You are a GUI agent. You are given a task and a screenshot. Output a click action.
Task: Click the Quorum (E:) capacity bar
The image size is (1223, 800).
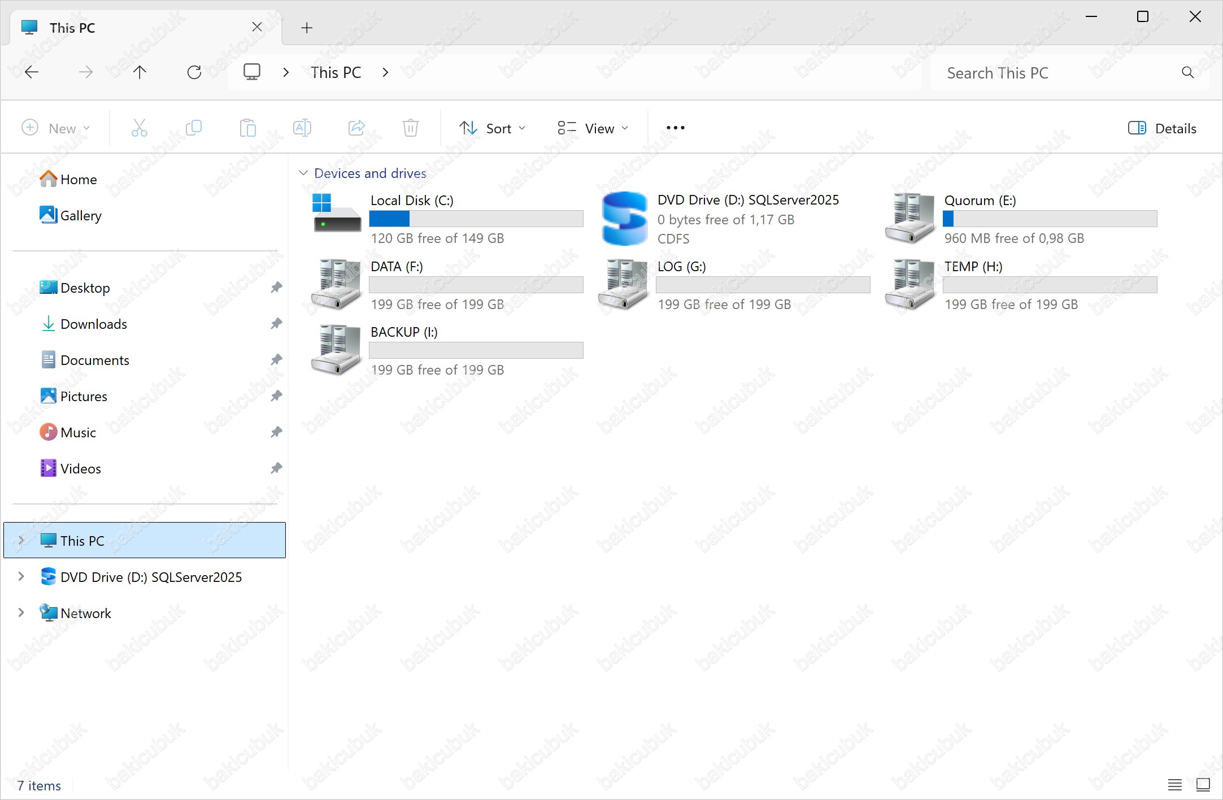click(x=1050, y=219)
